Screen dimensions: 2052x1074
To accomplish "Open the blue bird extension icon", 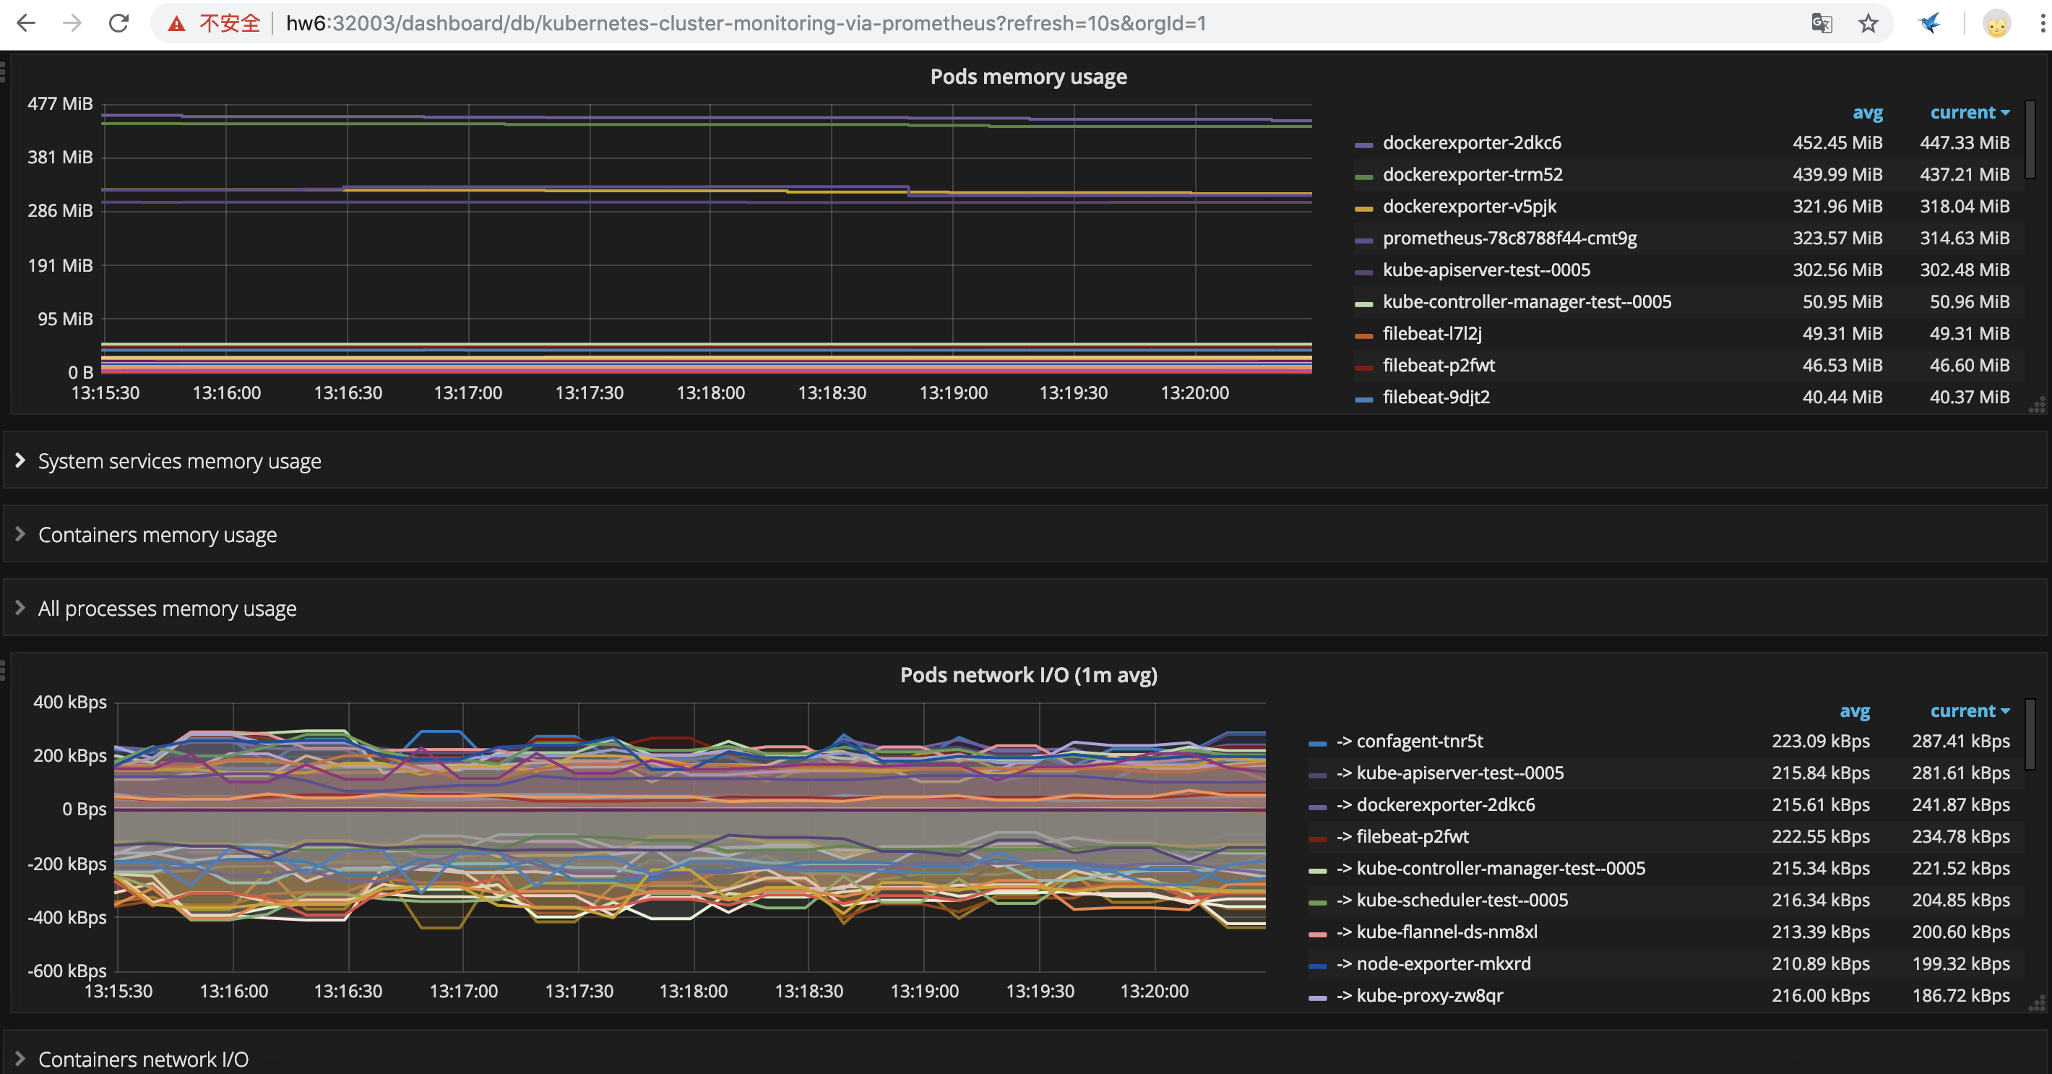I will pyautogui.click(x=1929, y=23).
